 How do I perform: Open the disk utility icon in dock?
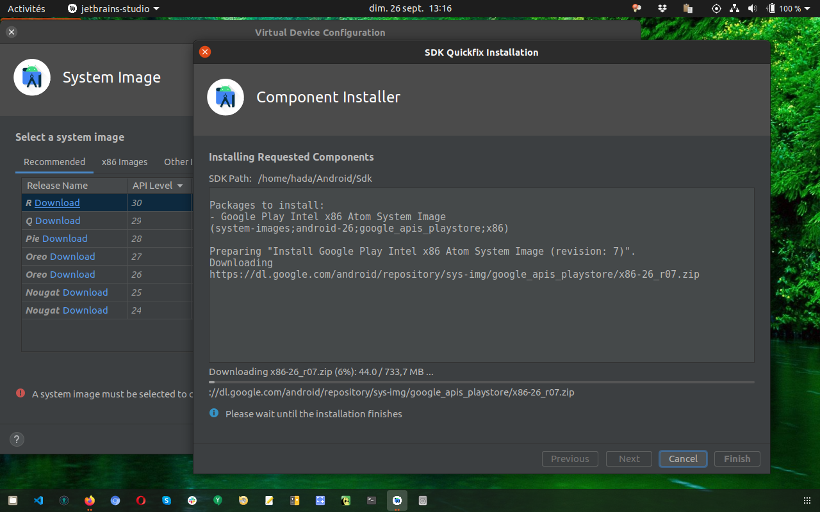pos(423,500)
